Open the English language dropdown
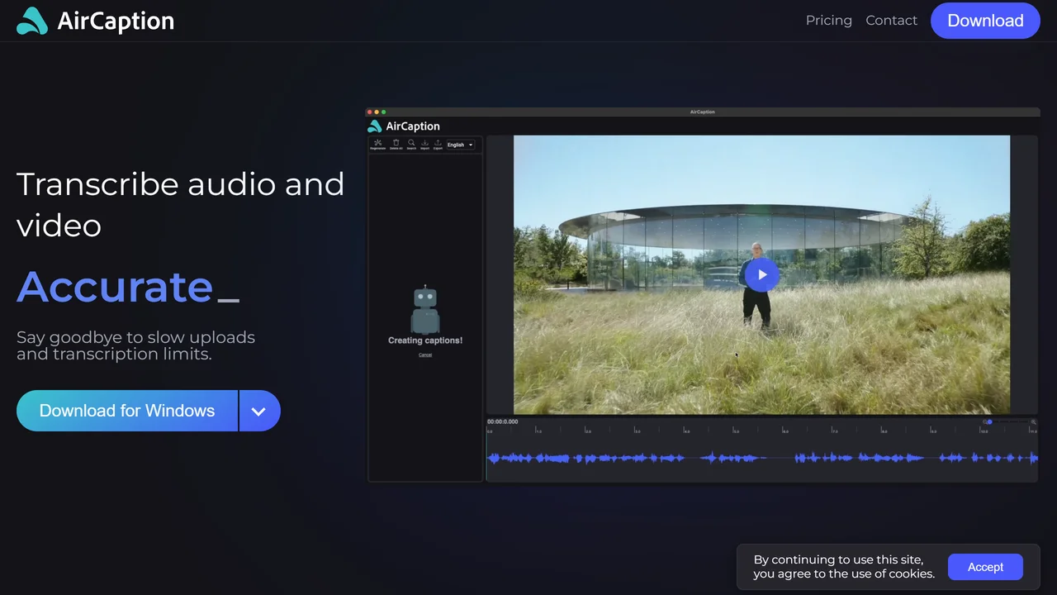This screenshot has width=1057, height=595. [461, 145]
